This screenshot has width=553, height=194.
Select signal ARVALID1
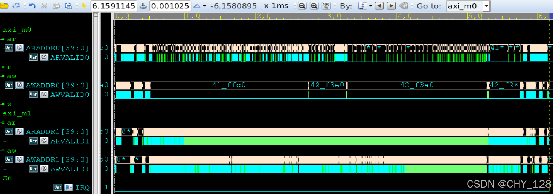pos(70,141)
